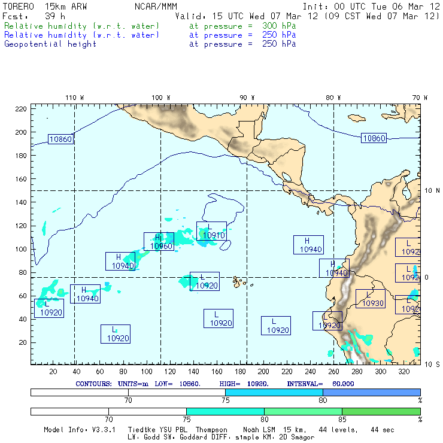Click the 'YSU PBL' text
Viewport: 443px width, 443px height.
pyautogui.click(x=172, y=430)
